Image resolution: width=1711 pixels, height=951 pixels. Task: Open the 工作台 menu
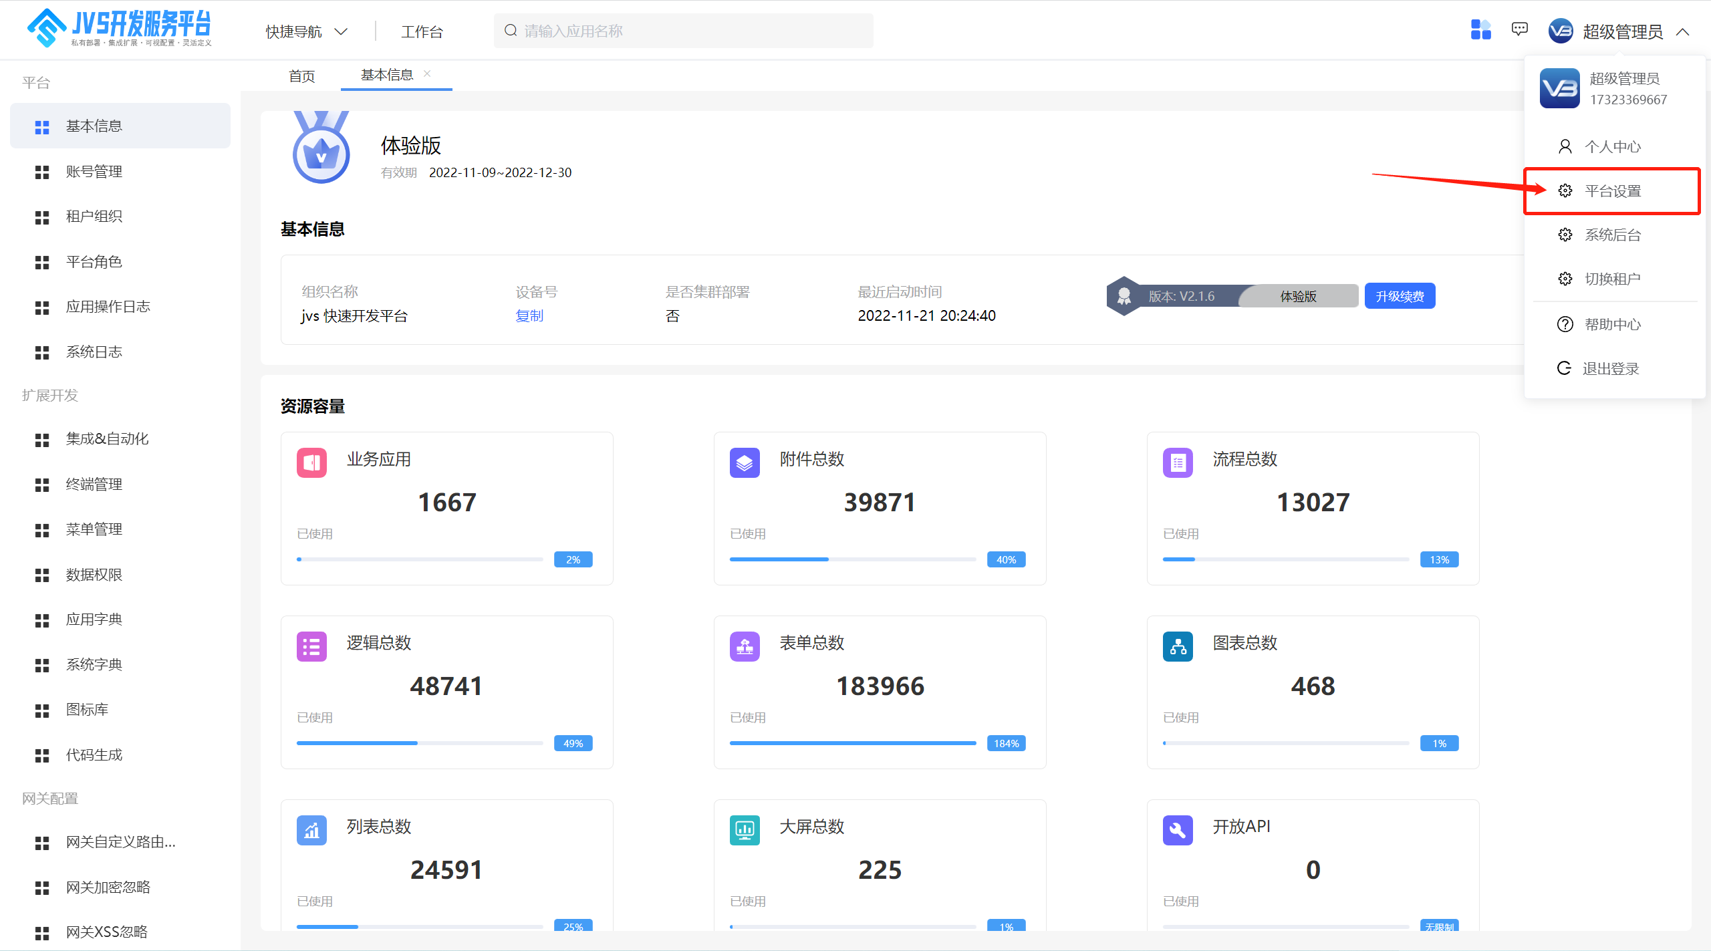click(x=422, y=31)
